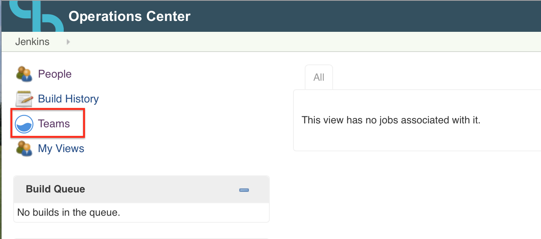Screen dimensions: 541x239
Task: Click the Build Queue panel title
Action: [56, 189]
